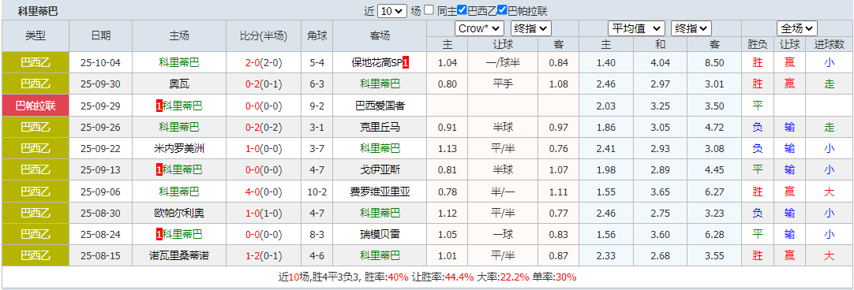Viewport: 854px width, 290px height.
Task: Click draw odds 4.04 on 25-10-04 row
Action: coord(660,62)
